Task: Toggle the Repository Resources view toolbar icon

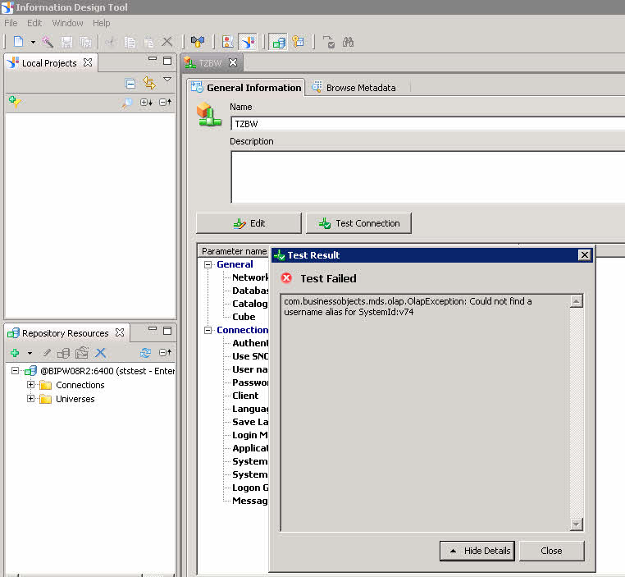Action: pyautogui.click(x=279, y=42)
